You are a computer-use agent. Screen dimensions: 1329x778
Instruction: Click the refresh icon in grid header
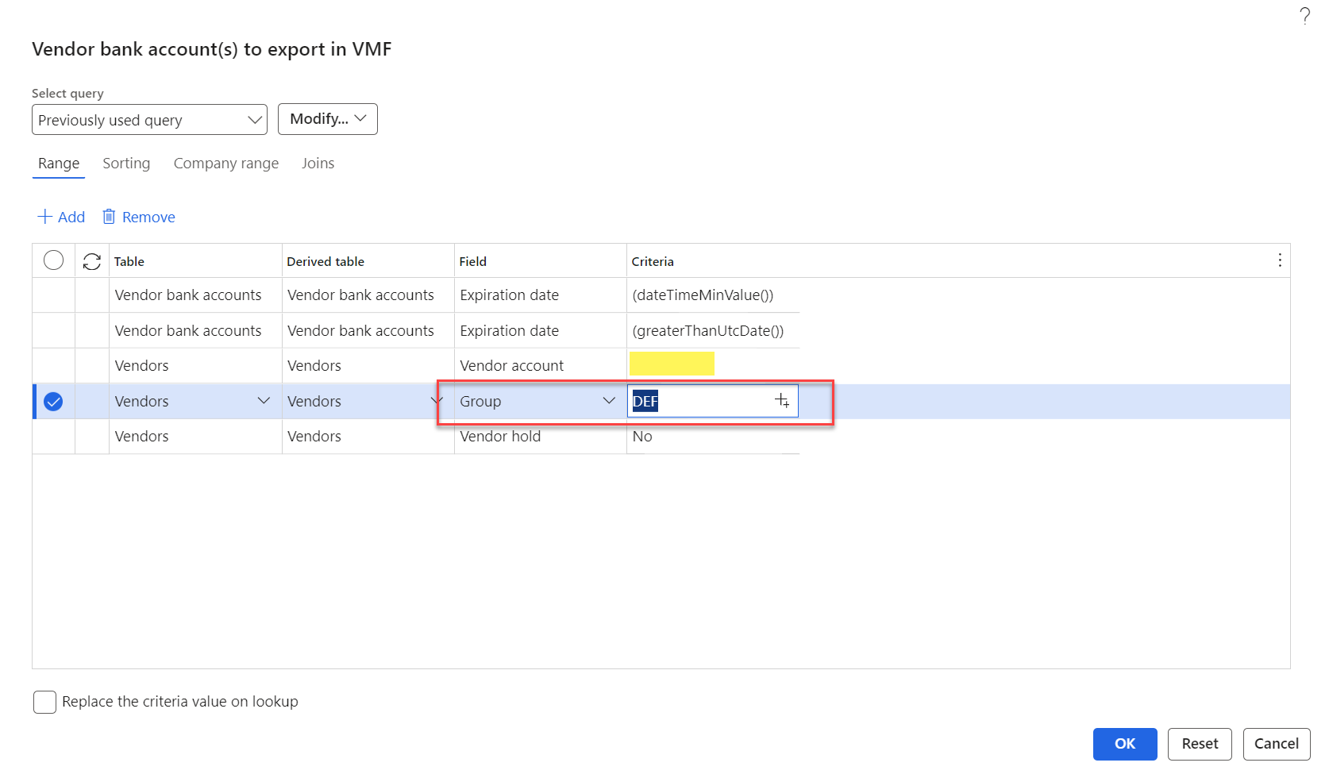(x=92, y=261)
